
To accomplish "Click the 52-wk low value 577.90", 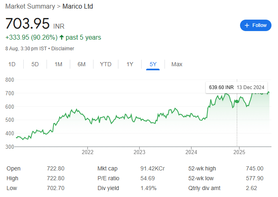I will pyautogui.click(x=255, y=178).
